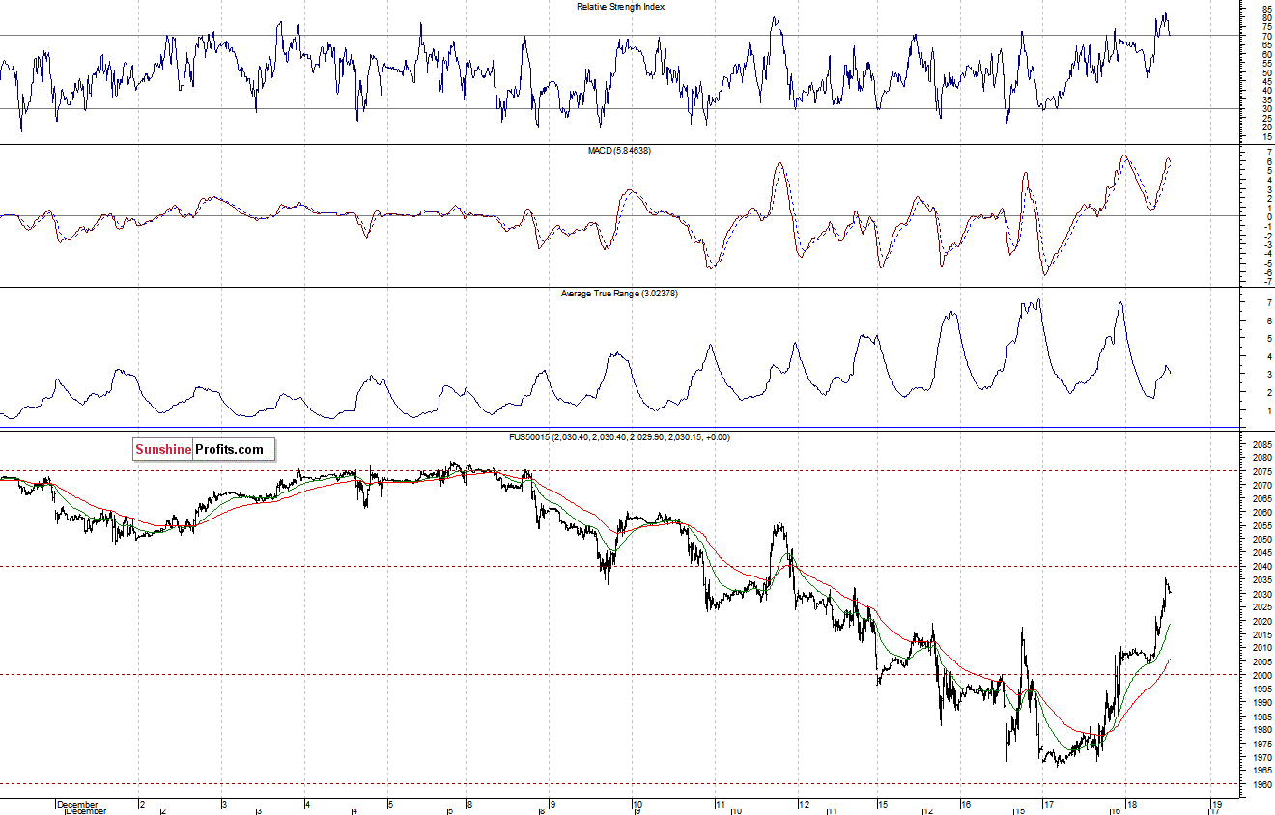
Task: Click the 50 label on RSI axis
Action: (1265, 72)
